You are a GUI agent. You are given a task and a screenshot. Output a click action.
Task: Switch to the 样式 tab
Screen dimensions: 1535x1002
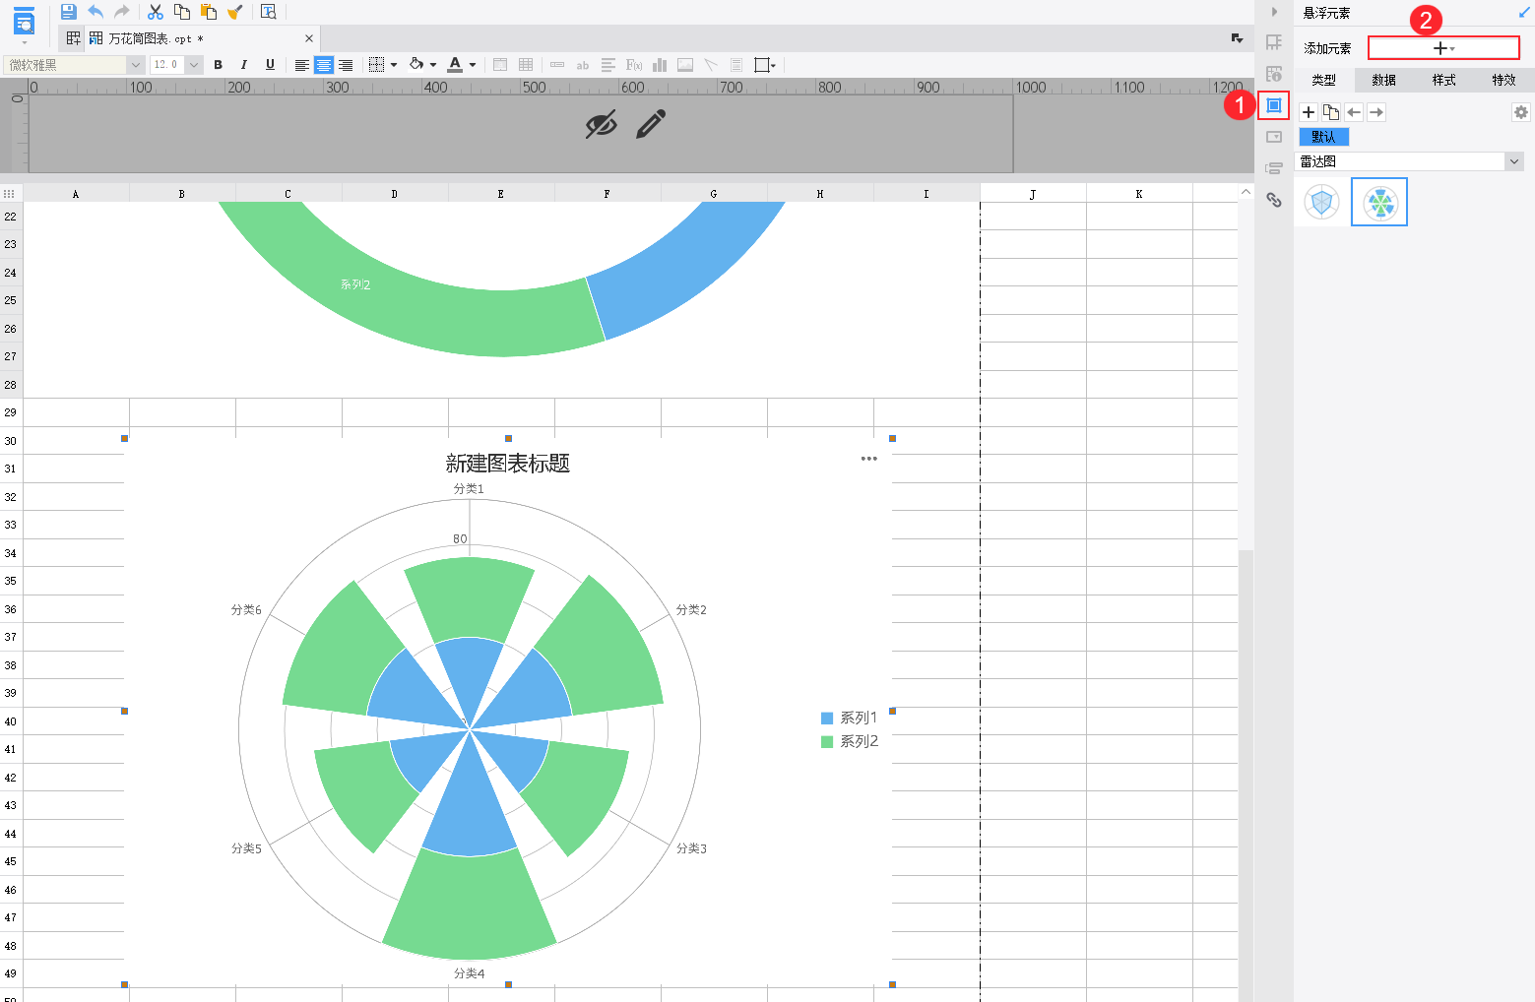pyautogui.click(x=1444, y=80)
